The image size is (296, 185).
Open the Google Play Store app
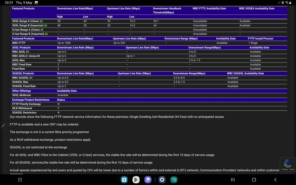coord(136,180)
